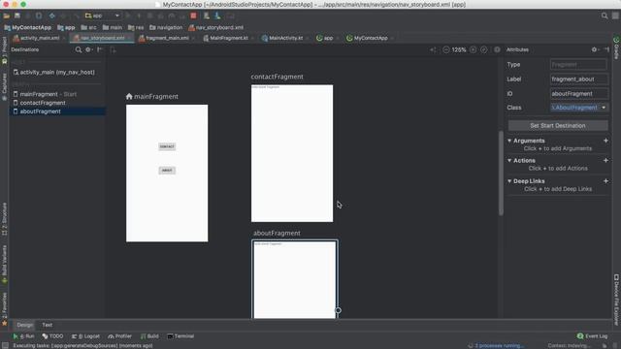Select activity_main (my_nav_host) host item

57,73
